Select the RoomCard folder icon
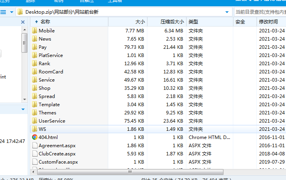This screenshot has height=180, width=286. coord(34,71)
